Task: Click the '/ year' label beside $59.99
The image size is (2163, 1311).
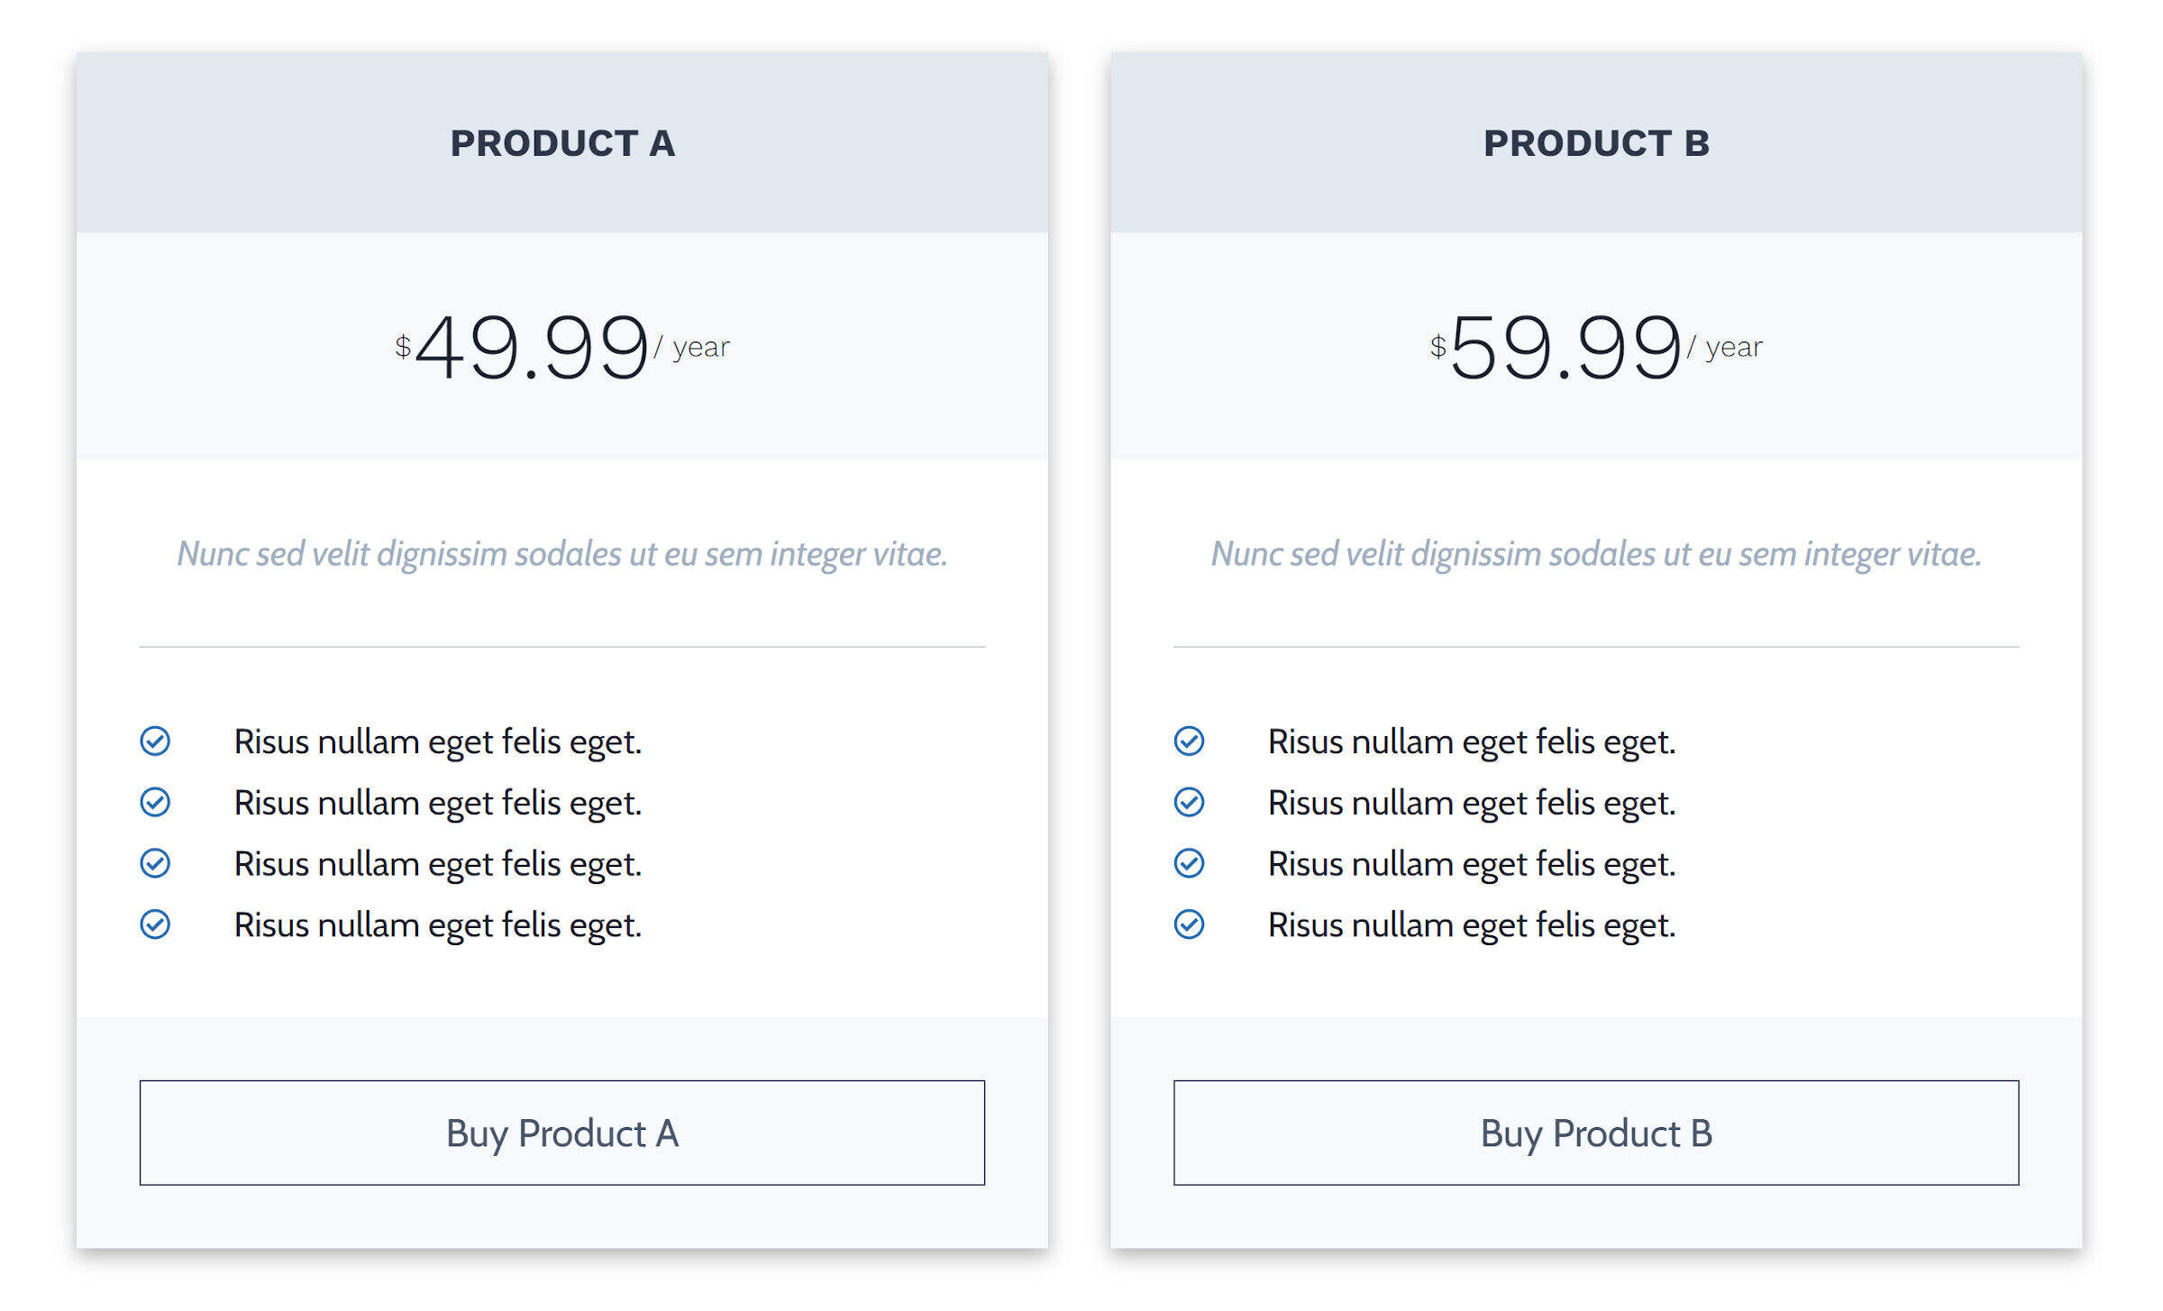Action: coord(1725,347)
